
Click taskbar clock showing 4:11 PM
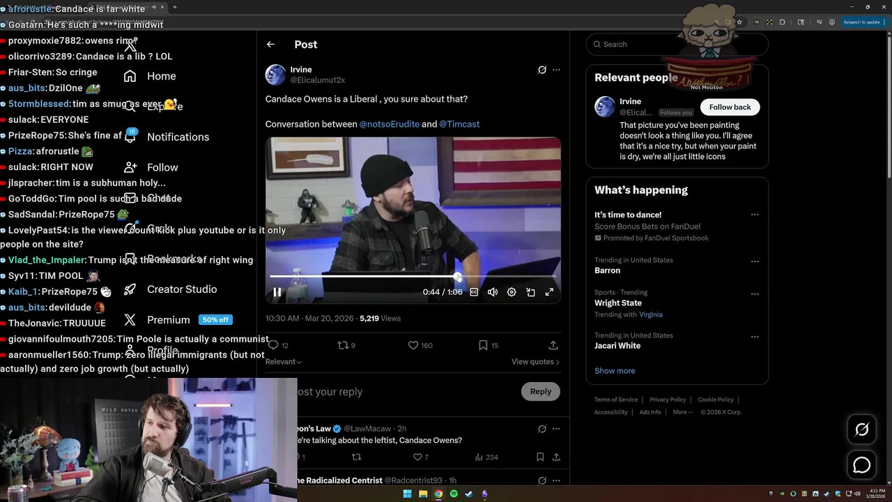click(x=877, y=494)
